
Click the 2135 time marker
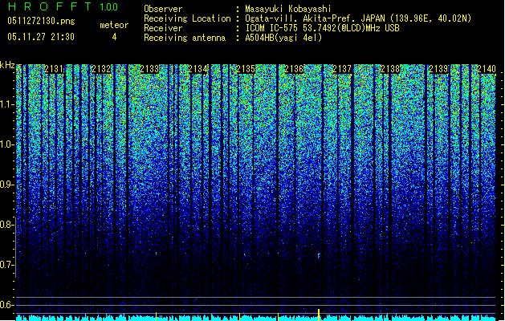point(246,69)
